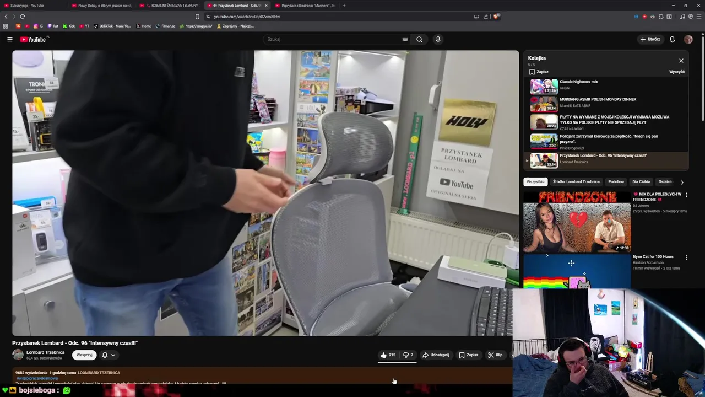Switch to ROBALINI ŚMIESZNE TELEFONY tab

pos(170,6)
